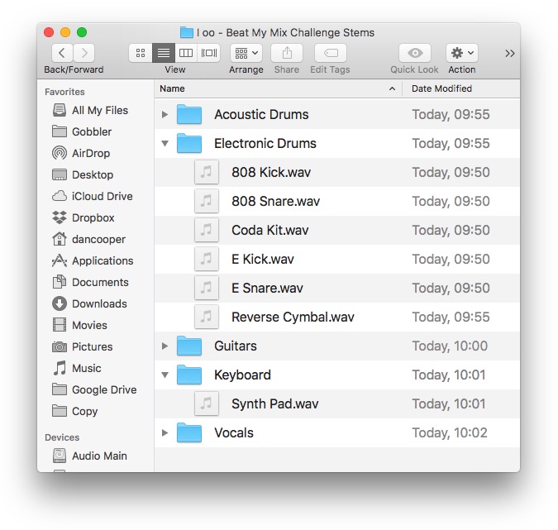Select the Guitars folder row

337,346
